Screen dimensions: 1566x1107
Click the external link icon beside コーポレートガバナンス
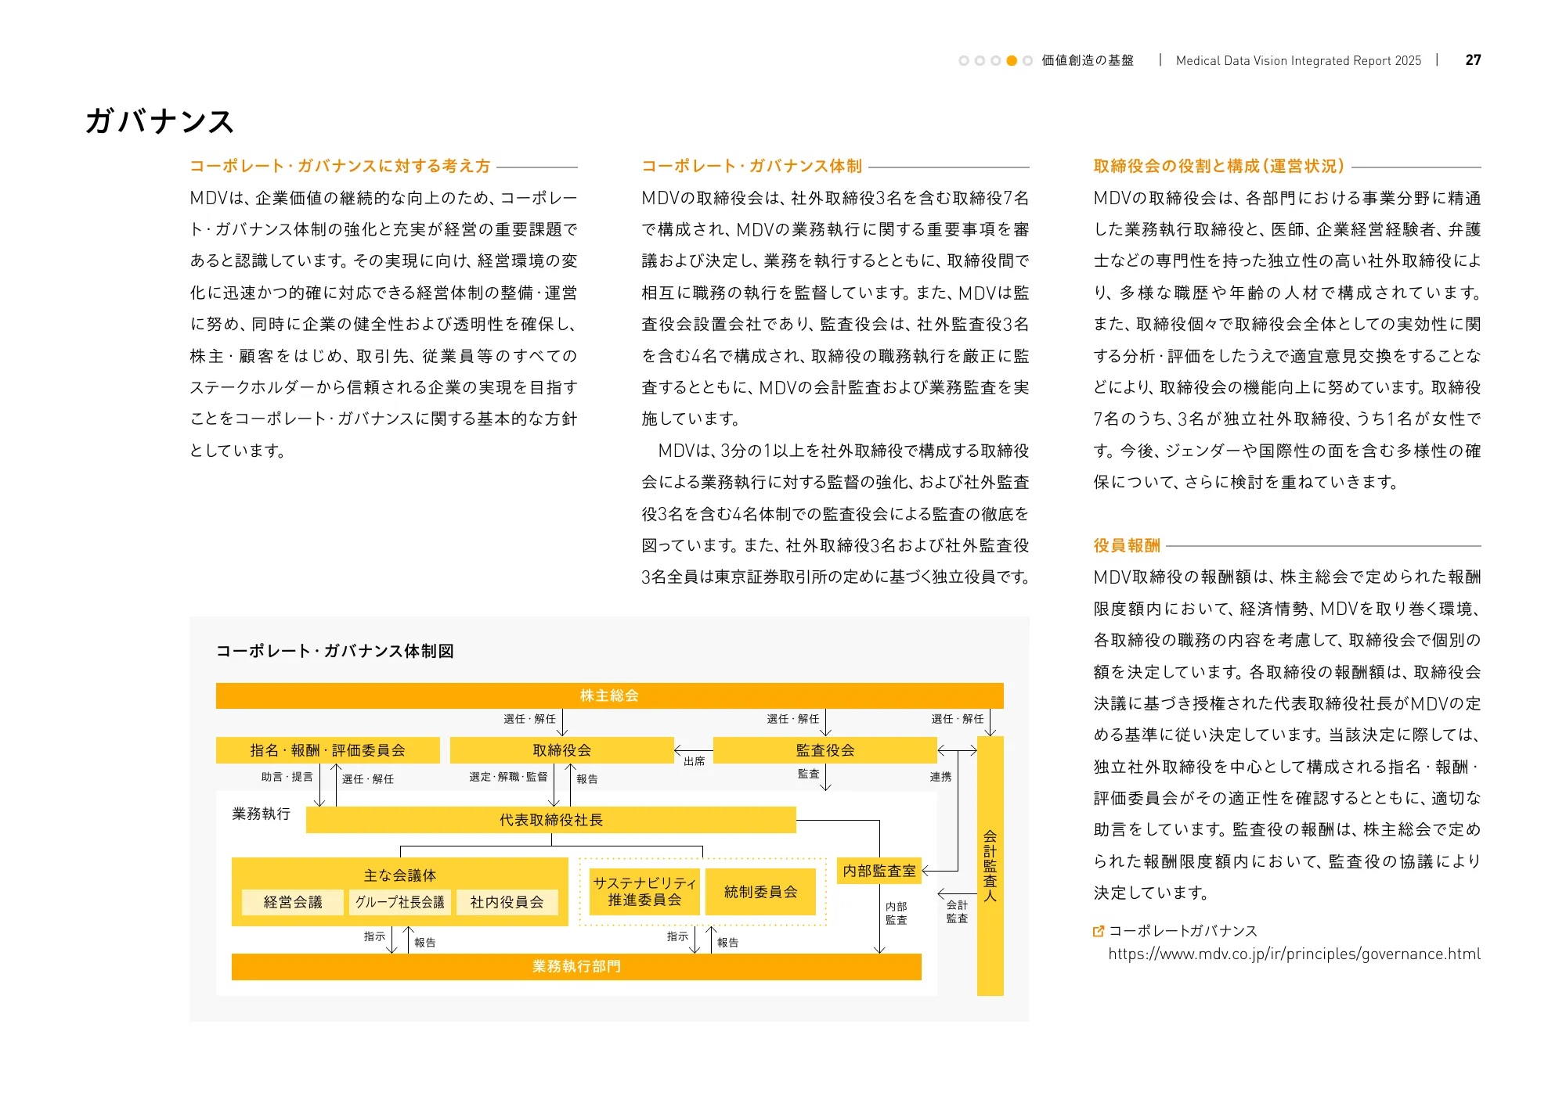pos(1099,931)
